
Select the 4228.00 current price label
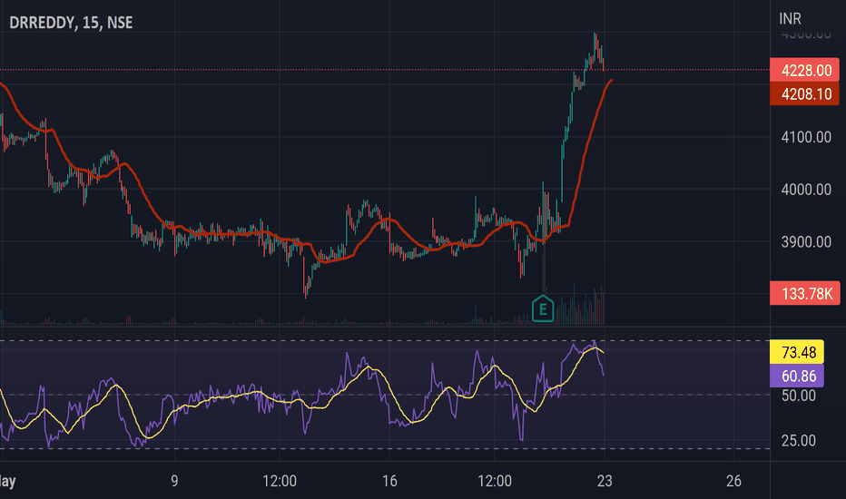[x=804, y=70]
